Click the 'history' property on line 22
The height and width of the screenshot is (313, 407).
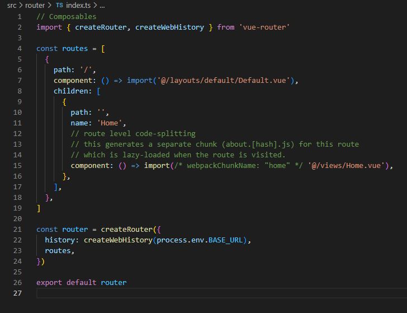(x=60, y=240)
